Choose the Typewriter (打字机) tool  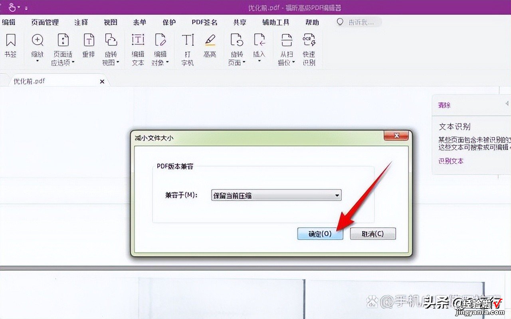[188, 40]
